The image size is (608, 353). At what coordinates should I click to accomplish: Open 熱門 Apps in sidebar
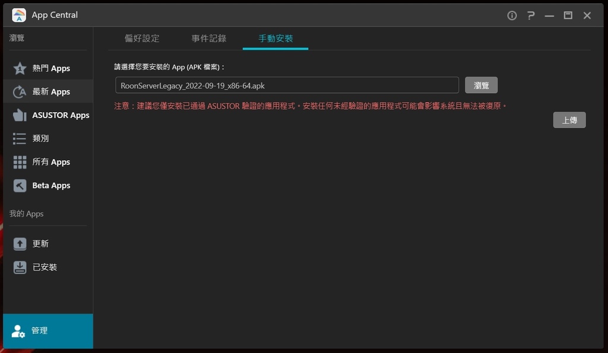[48, 68]
